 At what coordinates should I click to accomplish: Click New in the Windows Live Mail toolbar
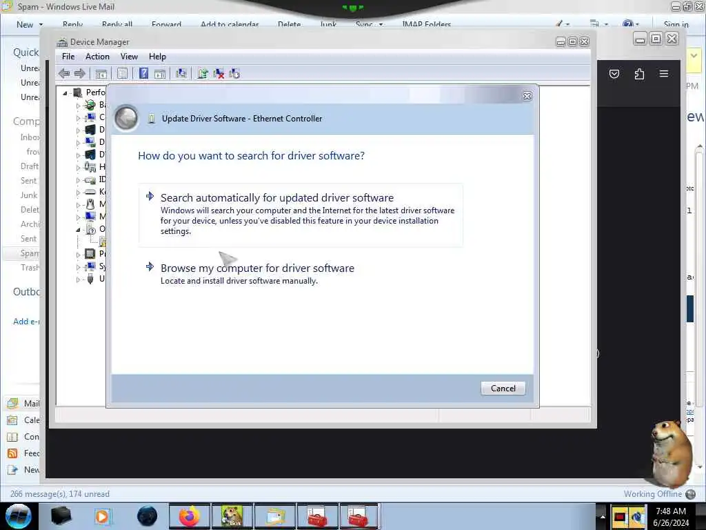coord(25,24)
